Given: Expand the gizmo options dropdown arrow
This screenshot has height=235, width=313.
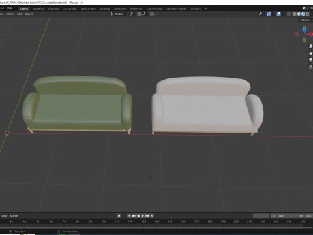Looking at the screenshot, I should coord(273,14).
